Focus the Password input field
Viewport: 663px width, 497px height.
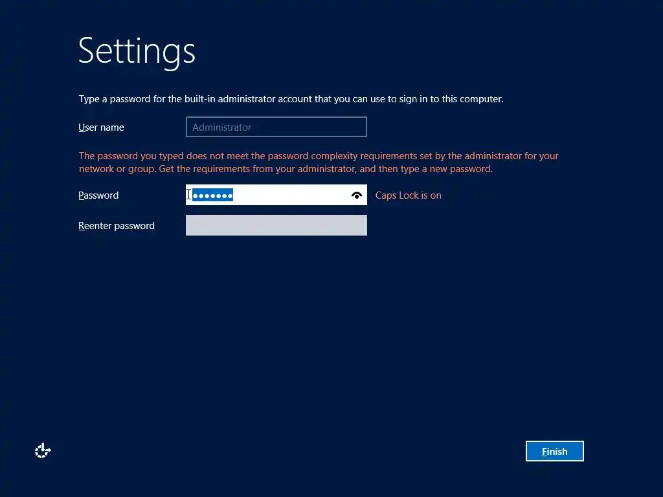pos(276,195)
